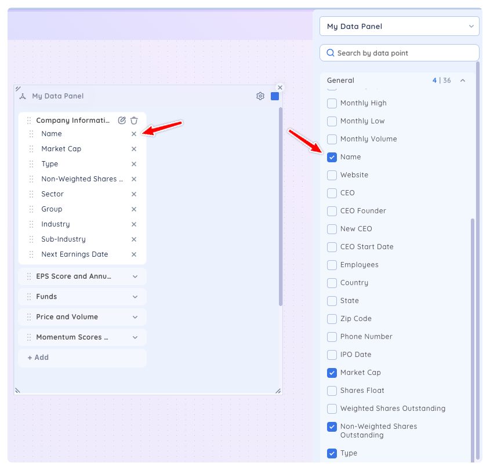The height and width of the screenshot is (470, 490).
Task: Open the data panel settings gear
Action: pos(260,96)
